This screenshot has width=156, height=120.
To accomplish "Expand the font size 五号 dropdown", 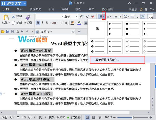I will click(x=77, y=16).
